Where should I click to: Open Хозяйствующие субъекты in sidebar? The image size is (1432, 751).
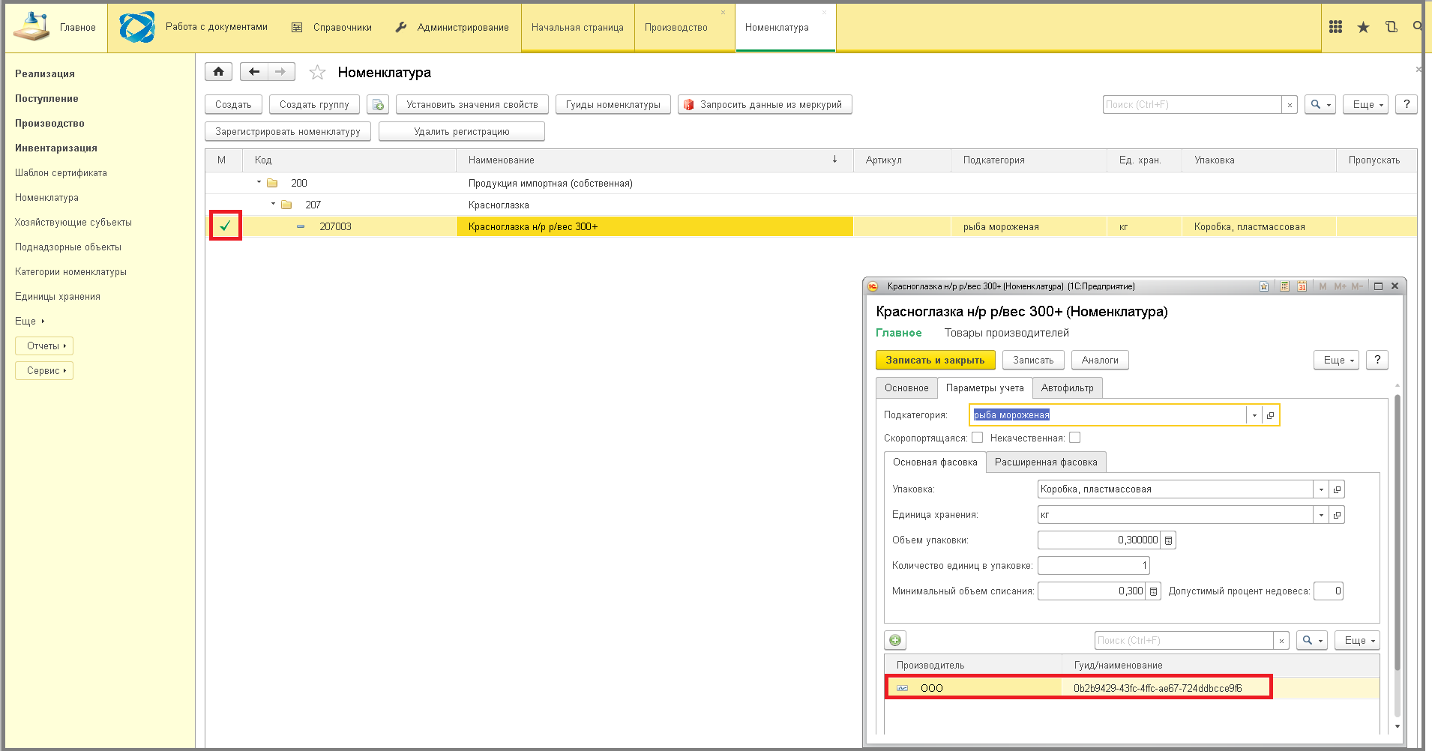73,222
